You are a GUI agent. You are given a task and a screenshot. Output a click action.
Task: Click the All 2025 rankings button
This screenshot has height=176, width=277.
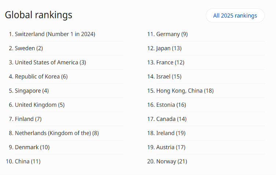[235, 16]
